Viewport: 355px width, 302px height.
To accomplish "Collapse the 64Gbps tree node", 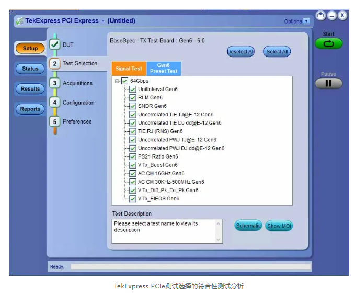I will [x=117, y=81].
